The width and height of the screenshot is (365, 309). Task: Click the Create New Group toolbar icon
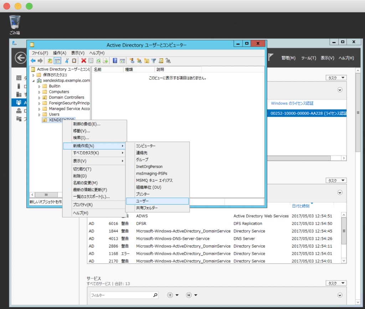(x=139, y=61)
